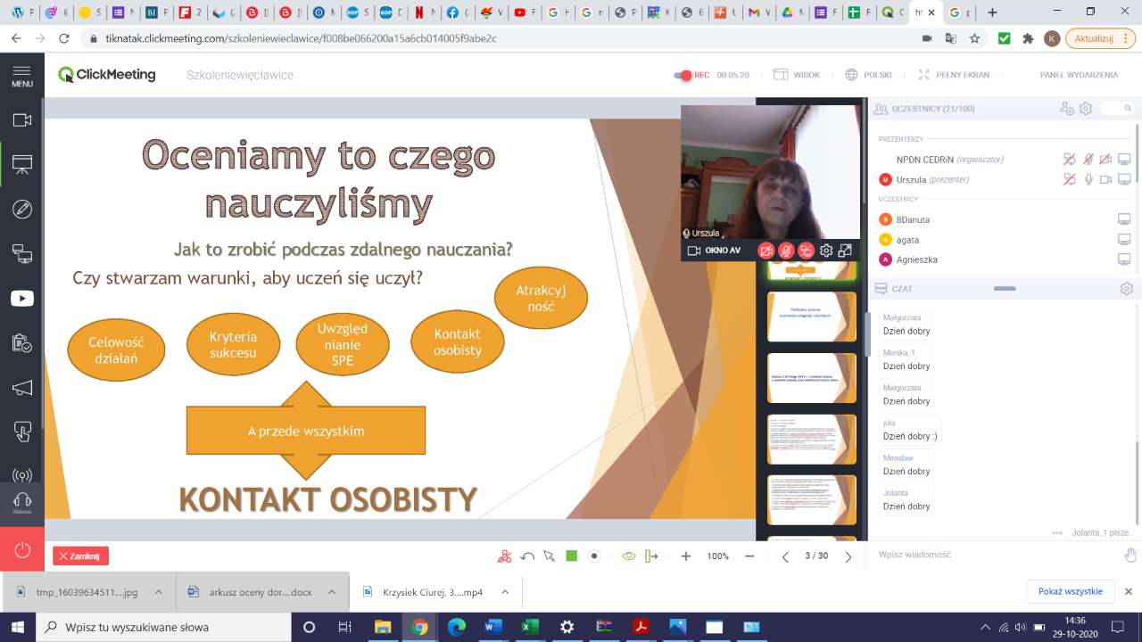The image size is (1142, 642).
Task: Toggle the green eye visibility icon
Action: (x=628, y=556)
